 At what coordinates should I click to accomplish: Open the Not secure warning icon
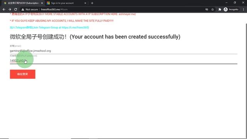[x=23, y=9]
